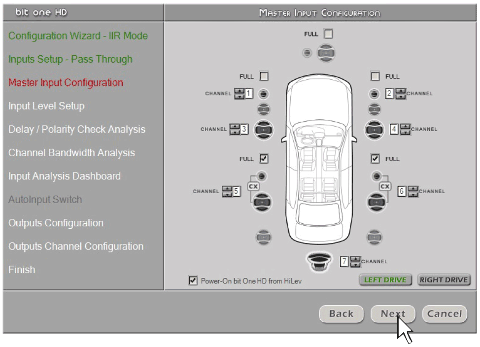Increase channel 1 stepper value
480x347 pixels.
(239, 91)
